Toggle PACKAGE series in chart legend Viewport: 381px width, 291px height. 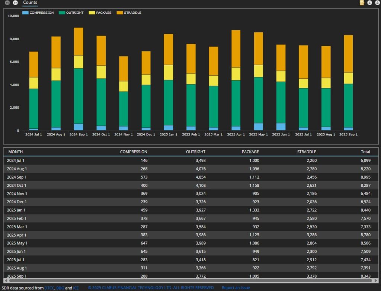[100, 13]
